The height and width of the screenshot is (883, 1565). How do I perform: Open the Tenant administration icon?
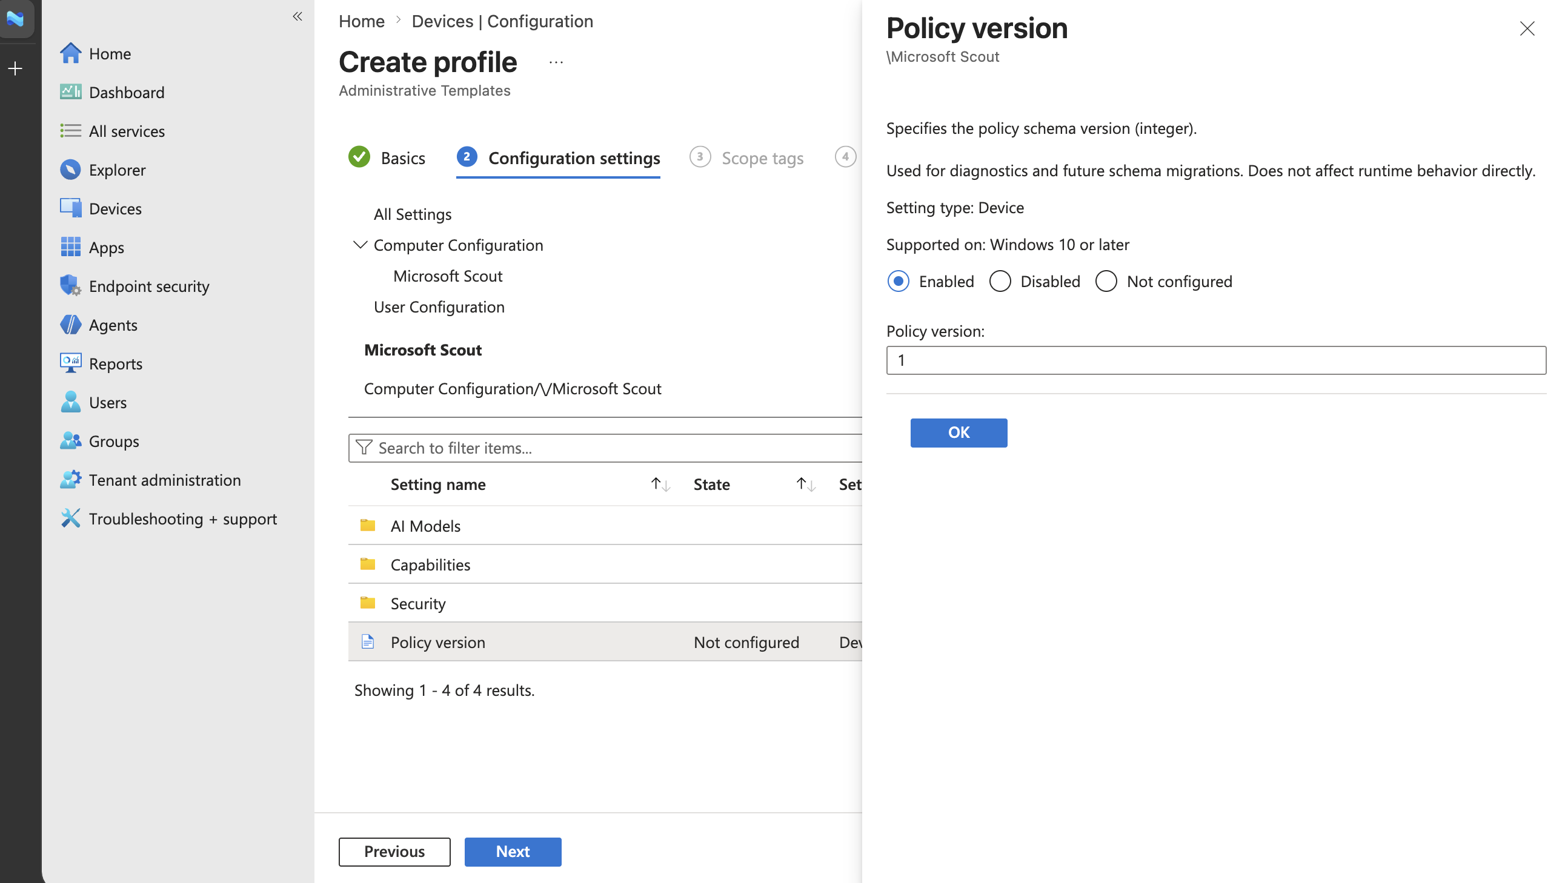(x=70, y=480)
